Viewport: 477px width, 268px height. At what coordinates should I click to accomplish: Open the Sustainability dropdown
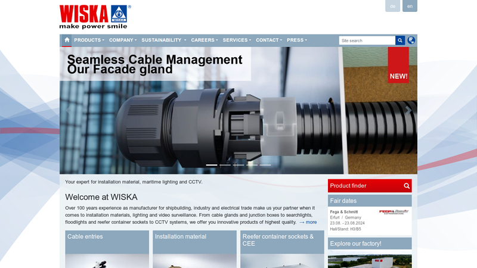click(x=163, y=40)
